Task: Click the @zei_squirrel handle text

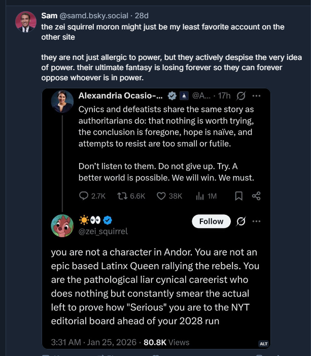Action: coord(103,231)
